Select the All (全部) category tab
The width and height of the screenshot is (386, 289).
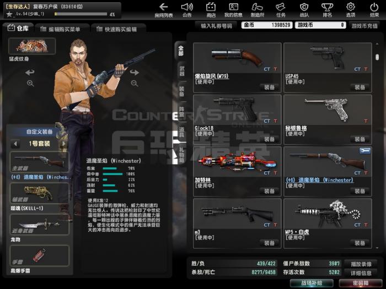click(x=181, y=51)
